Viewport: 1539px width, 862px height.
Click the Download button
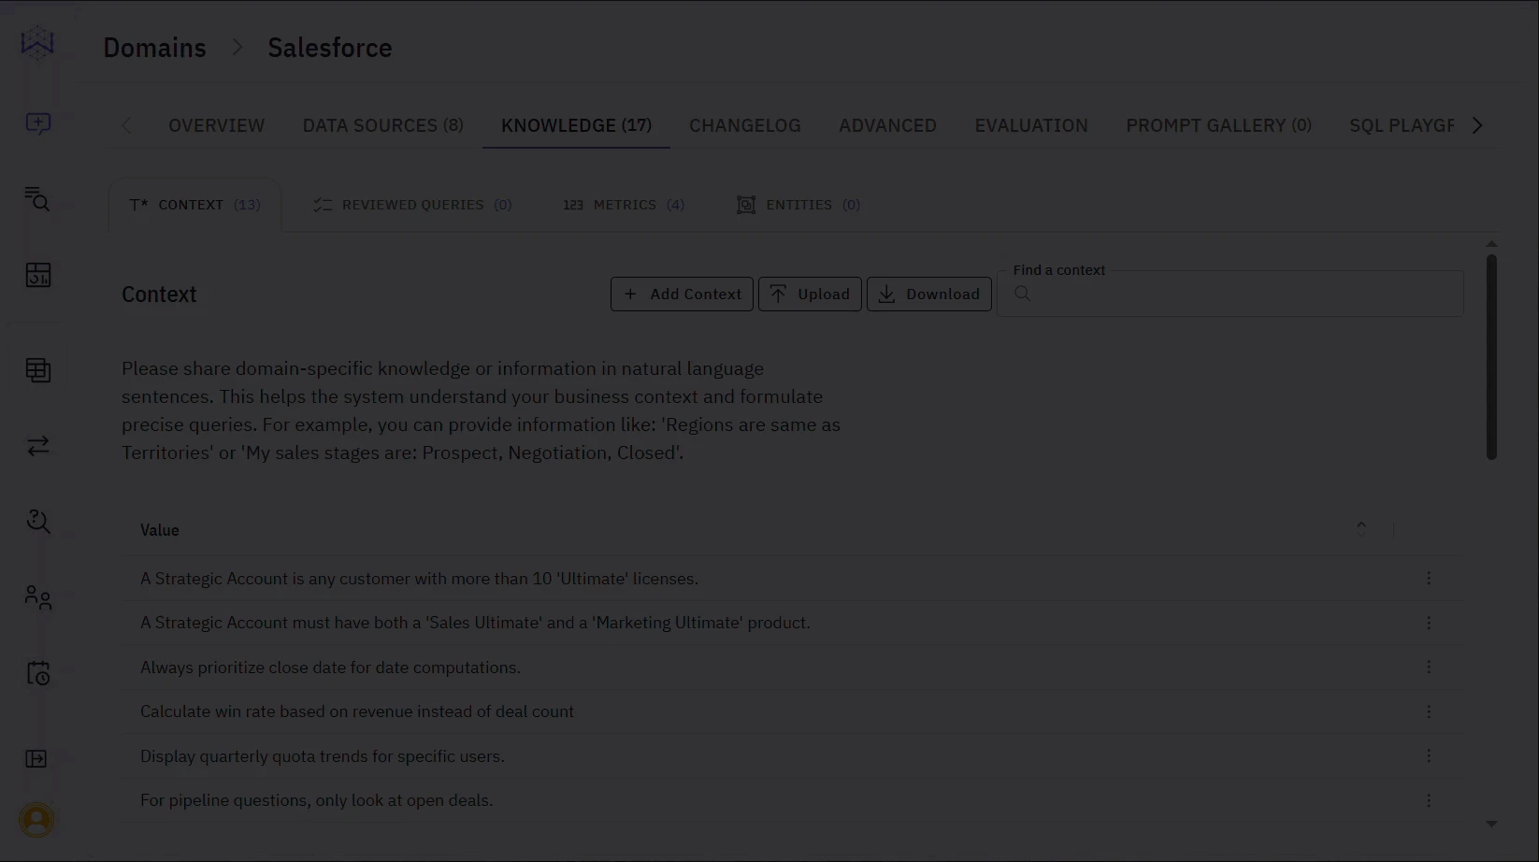(928, 294)
